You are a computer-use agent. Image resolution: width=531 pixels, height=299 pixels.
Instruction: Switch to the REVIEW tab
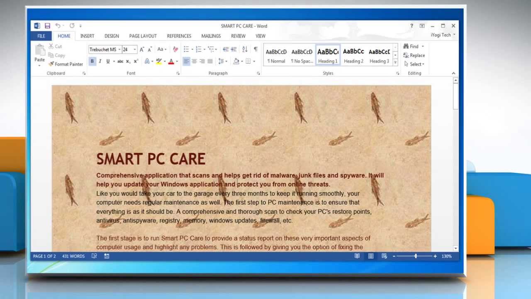(x=238, y=36)
